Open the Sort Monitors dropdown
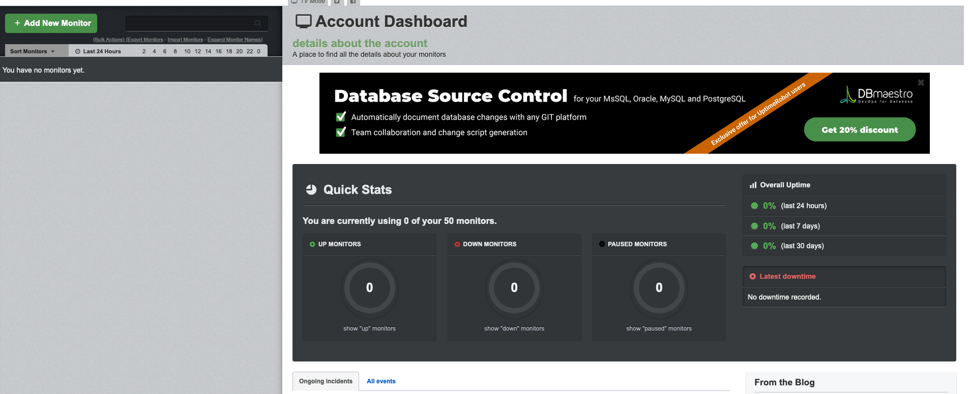969x394 pixels. pyautogui.click(x=32, y=51)
